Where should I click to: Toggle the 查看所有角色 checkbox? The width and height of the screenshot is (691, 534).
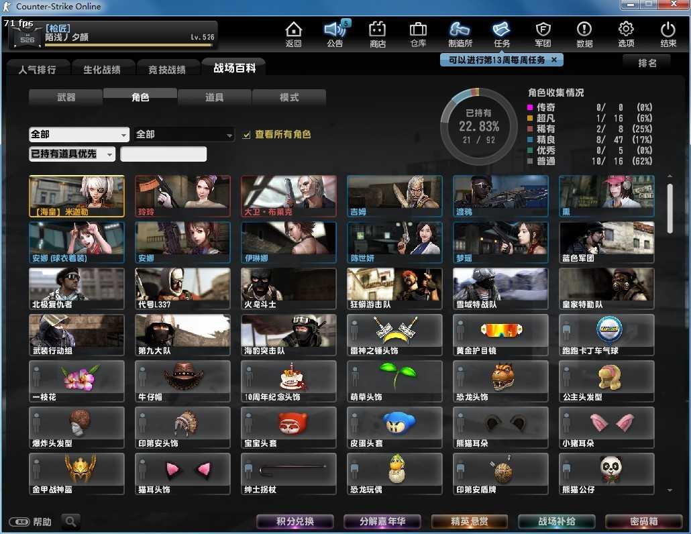click(x=246, y=135)
